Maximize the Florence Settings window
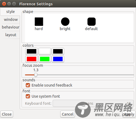The image size is (136, 119). coord(14,4)
